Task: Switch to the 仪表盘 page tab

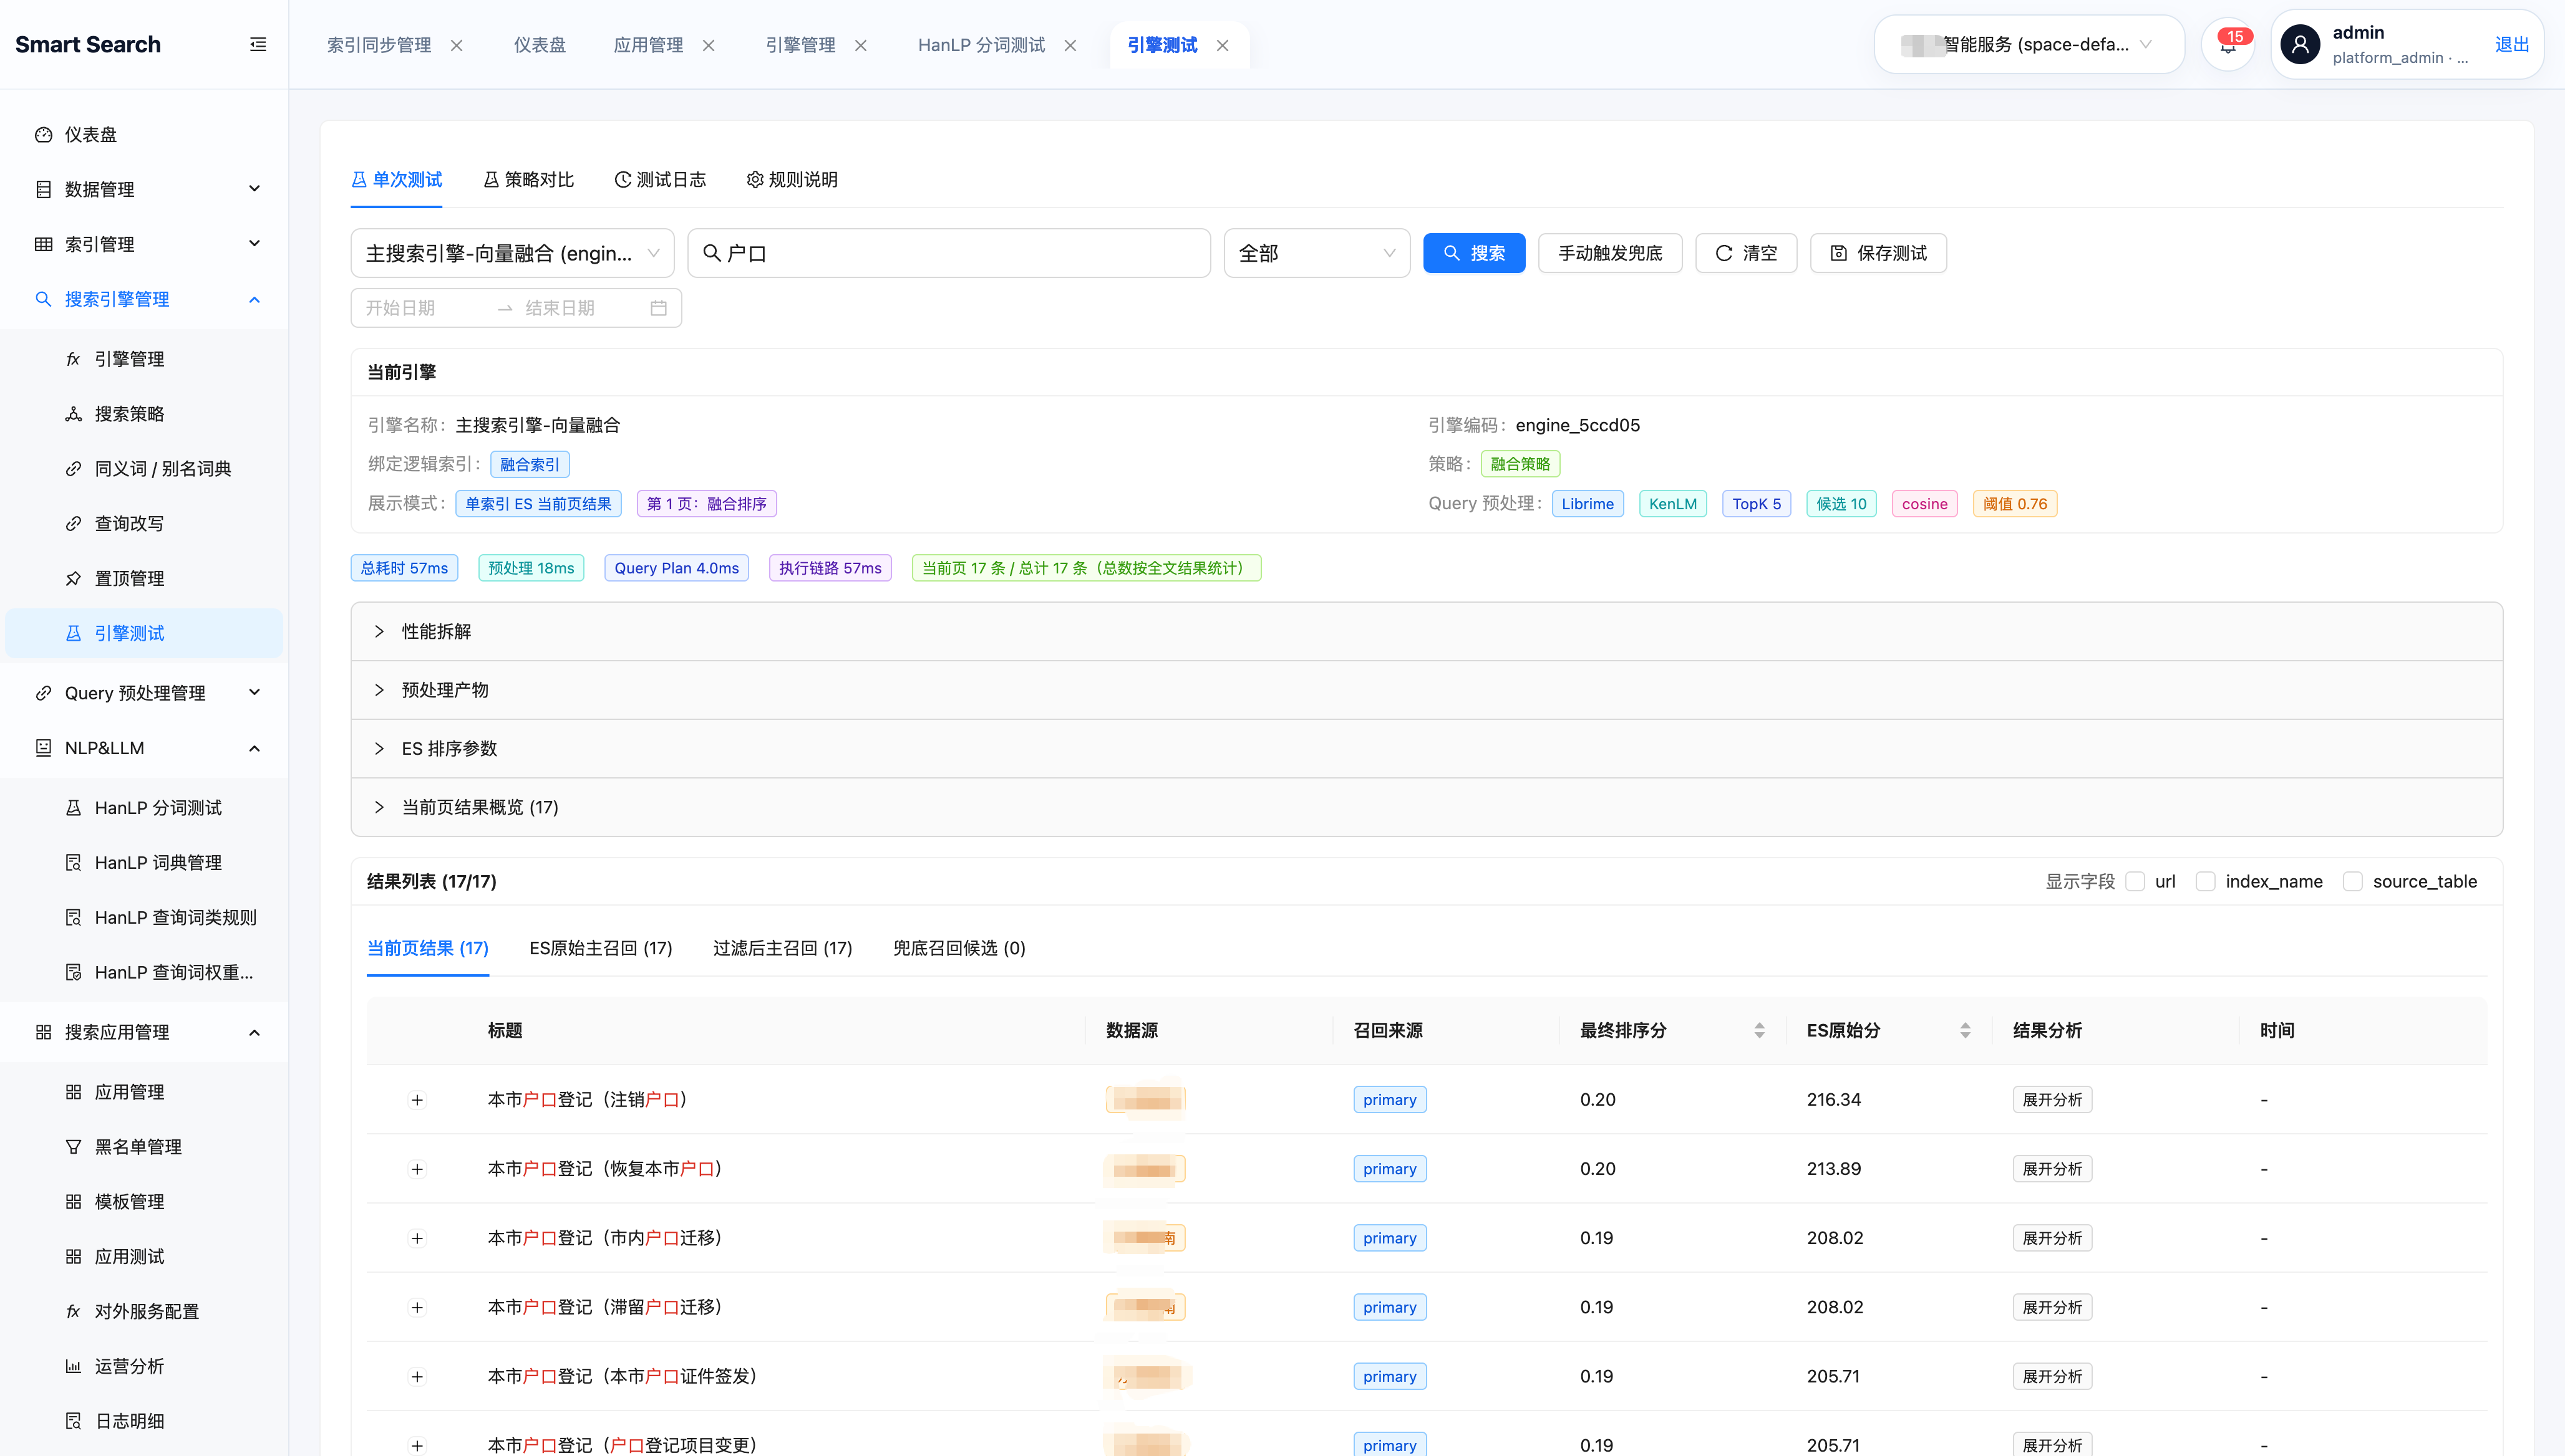Action: coord(540,46)
